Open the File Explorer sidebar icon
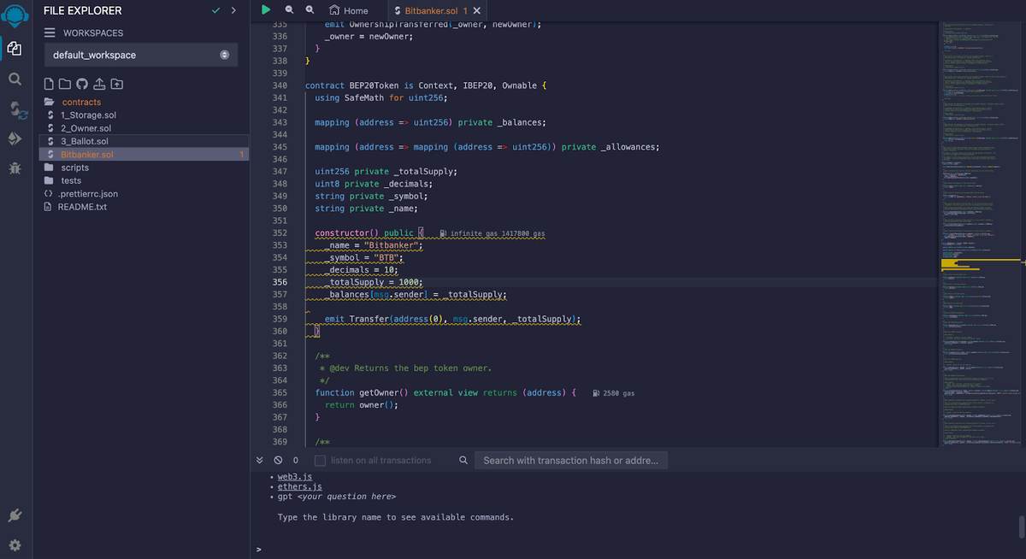This screenshot has width=1026, height=559. point(15,48)
